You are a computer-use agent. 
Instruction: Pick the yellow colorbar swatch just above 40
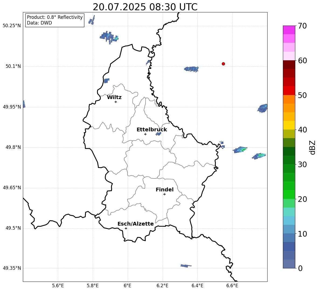[289, 125]
